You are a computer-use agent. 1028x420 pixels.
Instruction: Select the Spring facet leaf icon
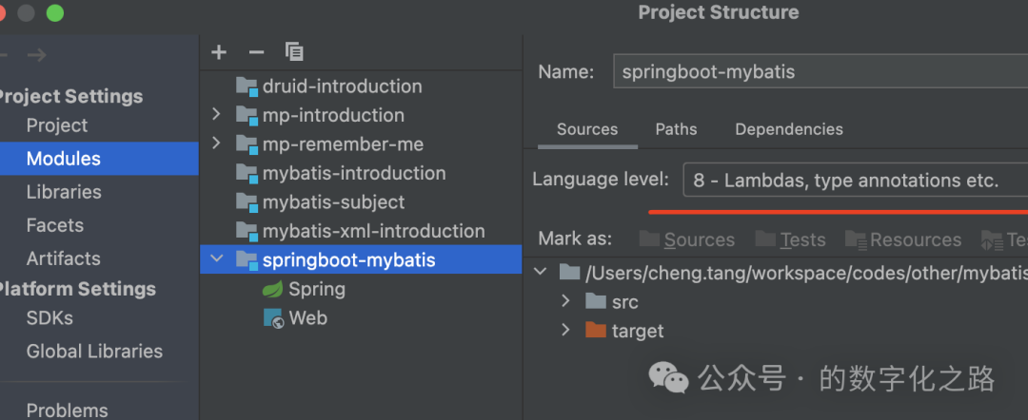click(273, 290)
